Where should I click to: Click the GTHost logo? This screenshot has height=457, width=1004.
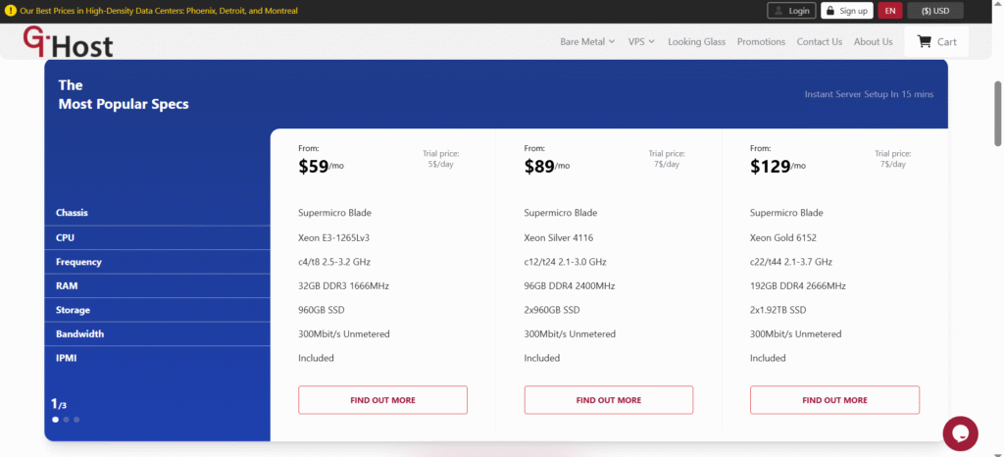coord(68,41)
